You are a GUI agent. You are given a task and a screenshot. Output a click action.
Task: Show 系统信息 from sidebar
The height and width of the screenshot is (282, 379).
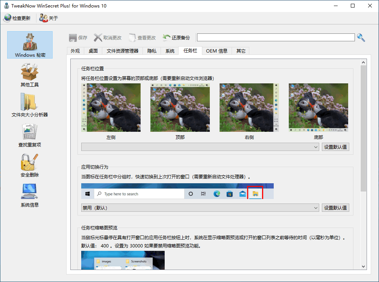click(x=30, y=195)
